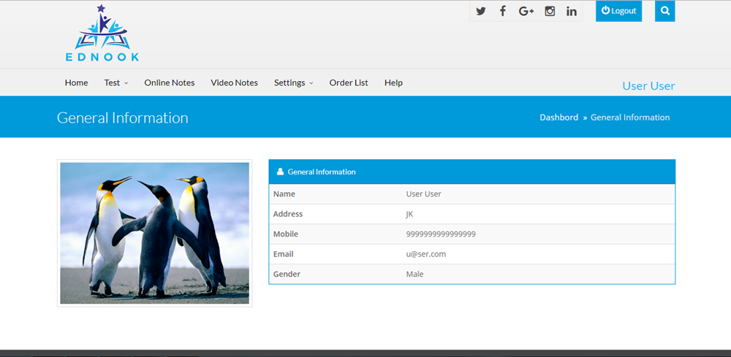Click the penguins profile picture
Viewport: 731px width, 357px height.
(x=154, y=233)
